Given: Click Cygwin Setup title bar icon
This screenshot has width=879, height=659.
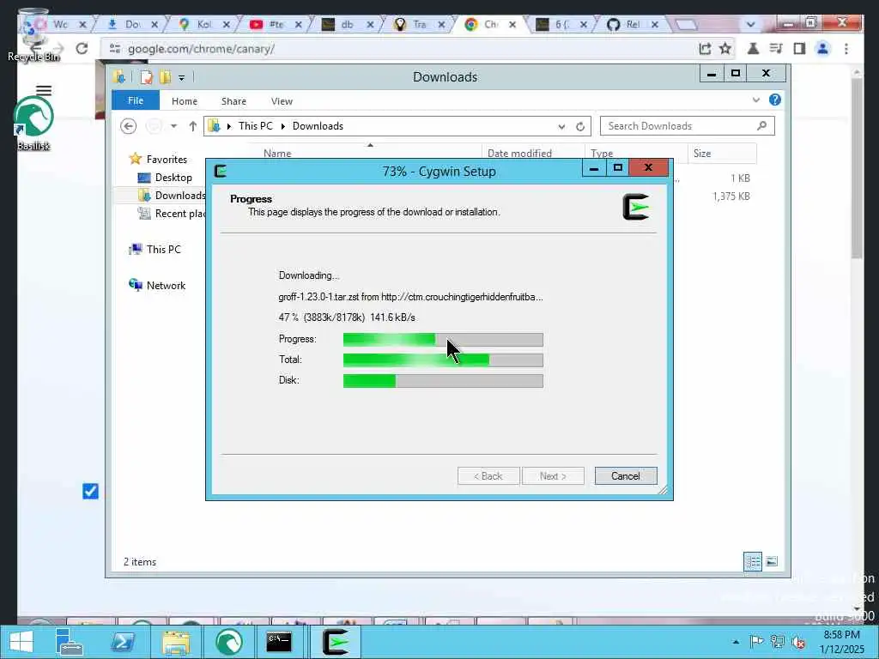Looking at the screenshot, I should tap(221, 171).
